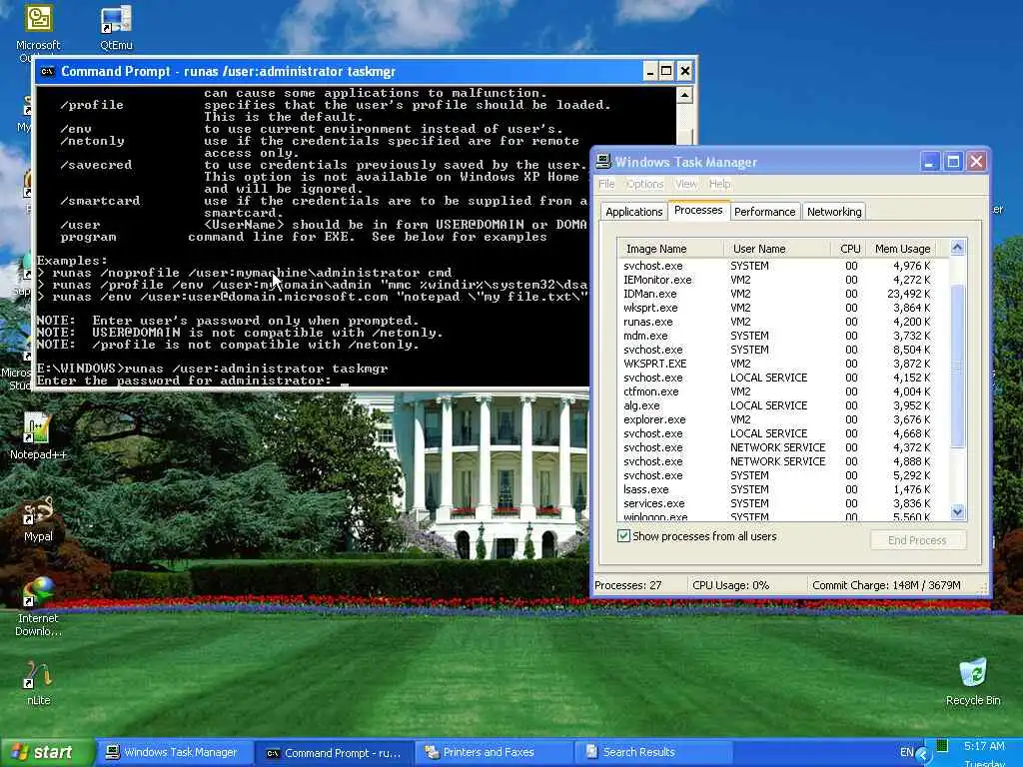This screenshot has width=1023, height=767.
Task: Sort processes by Mem Usage column
Action: (902, 249)
